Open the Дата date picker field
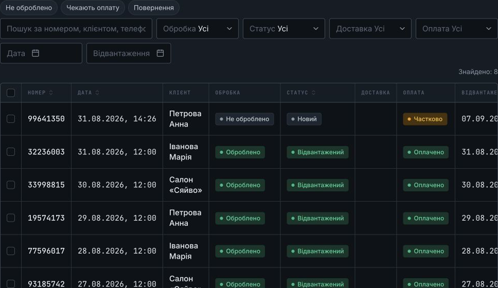Viewport: 498px width, 288px height. tap(41, 53)
